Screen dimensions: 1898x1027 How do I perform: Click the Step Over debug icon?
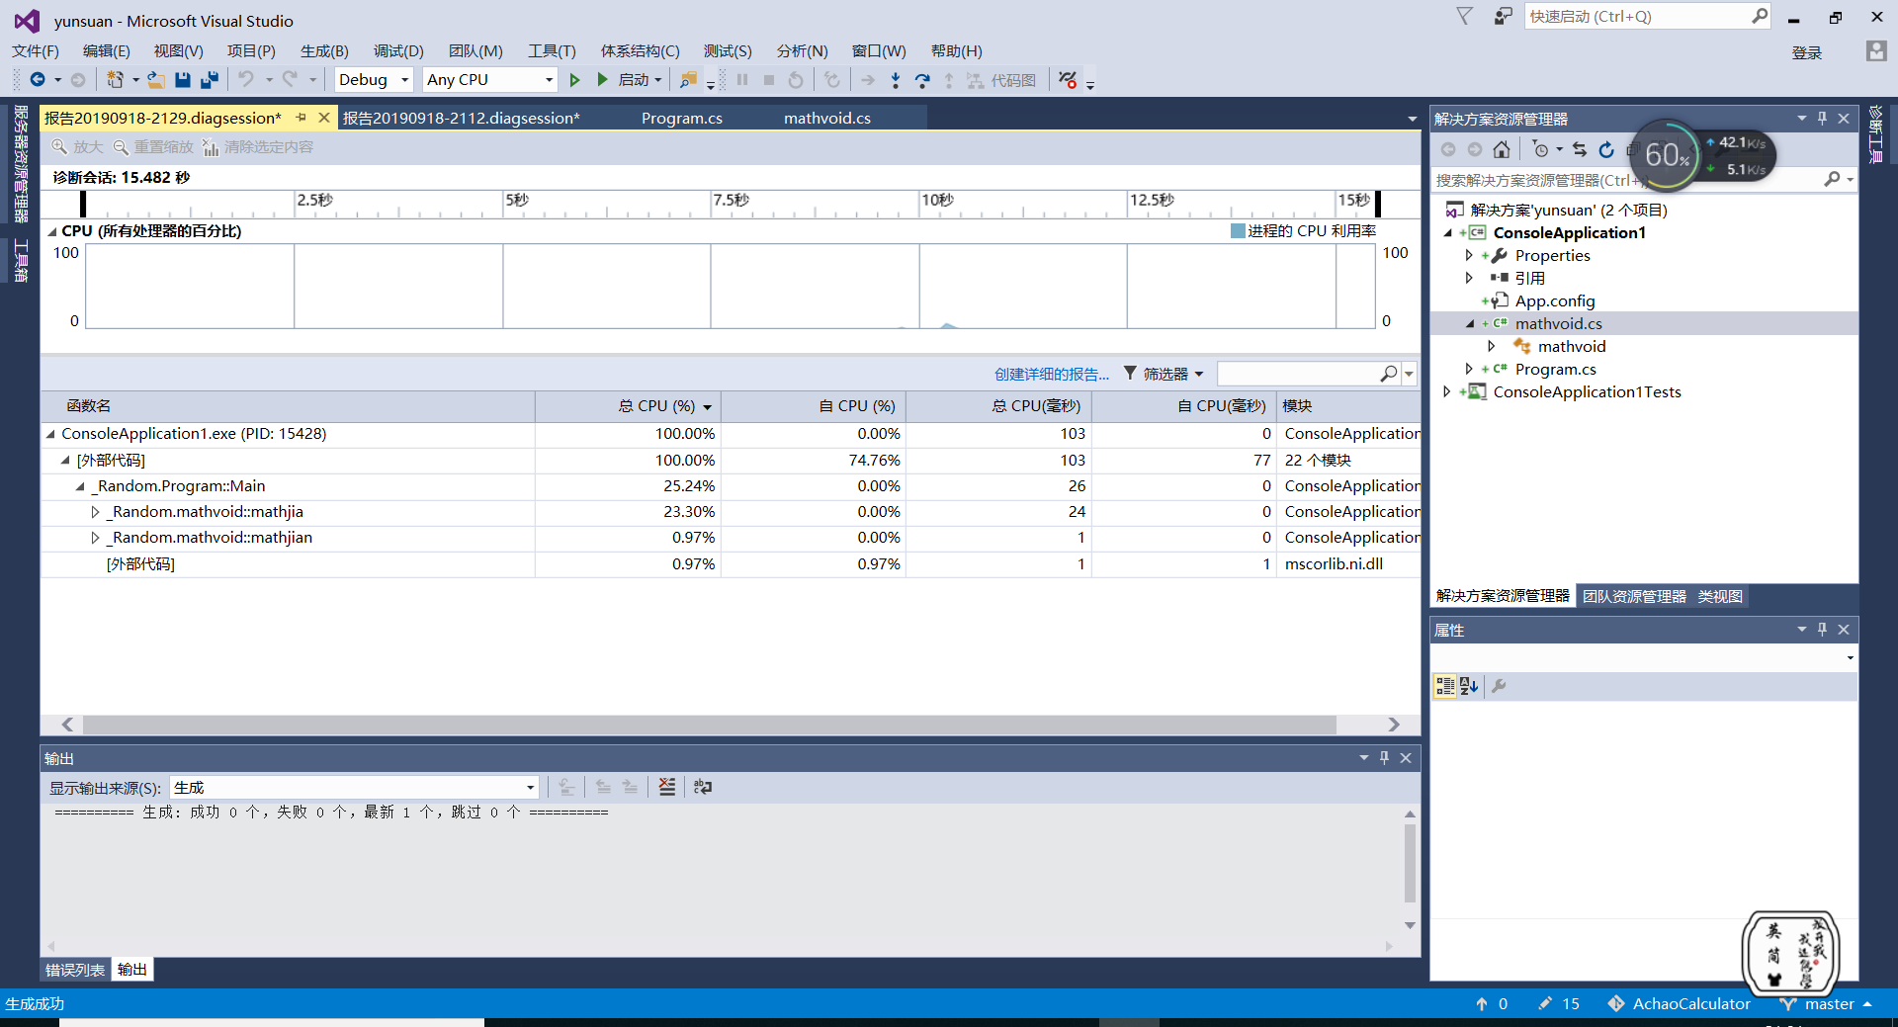pos(922,80)
